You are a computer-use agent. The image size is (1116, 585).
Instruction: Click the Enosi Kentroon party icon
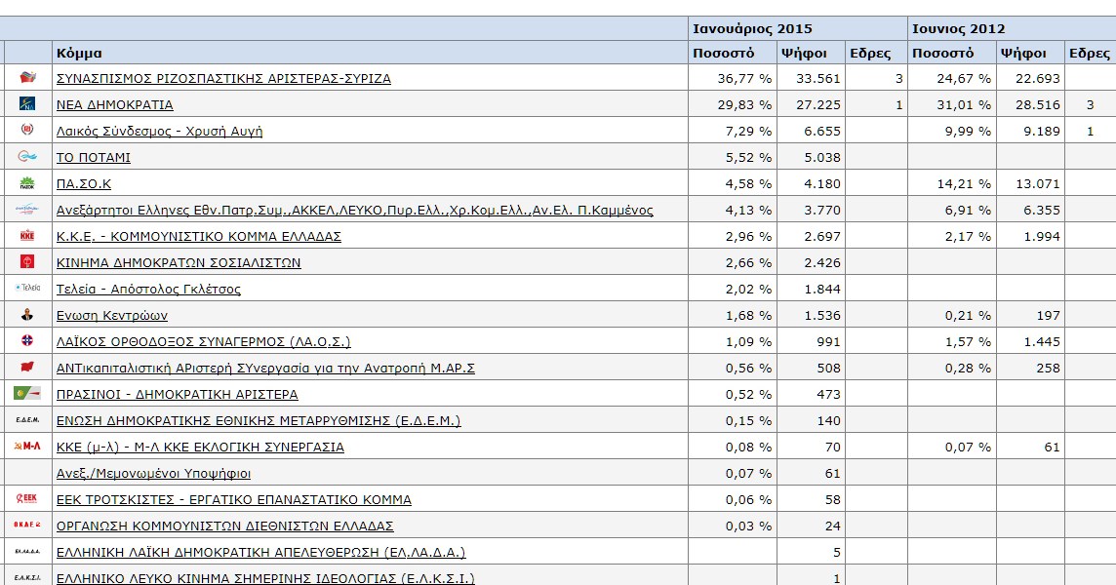[27, 314]
